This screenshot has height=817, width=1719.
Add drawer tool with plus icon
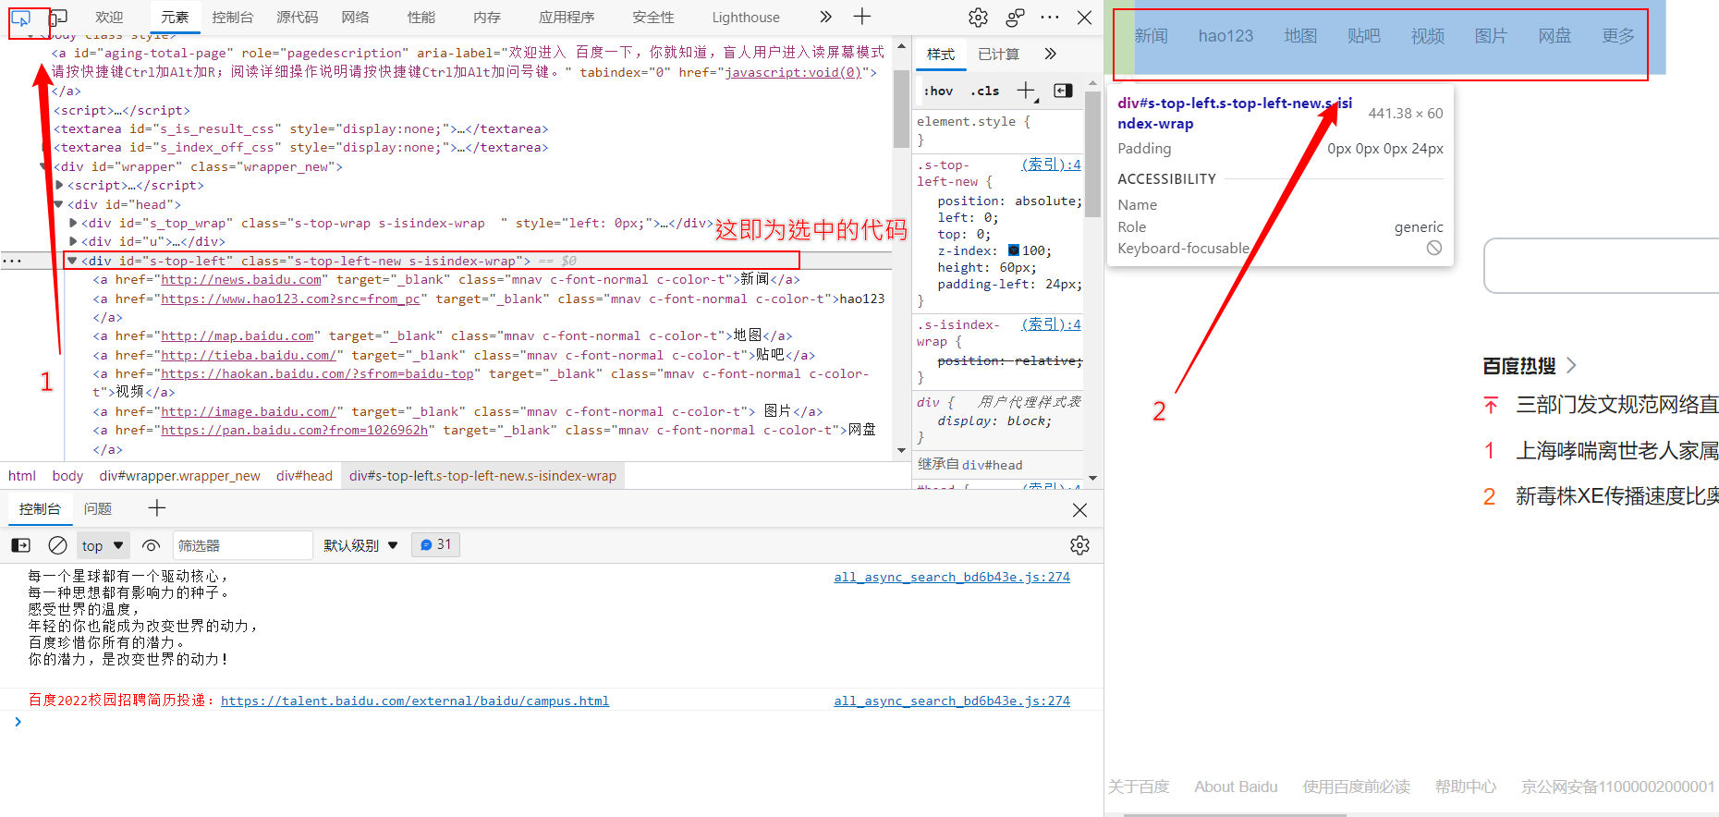coord(157,508)
